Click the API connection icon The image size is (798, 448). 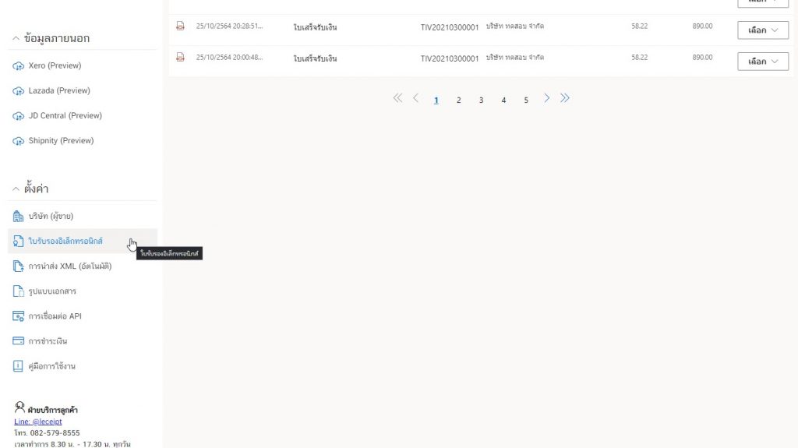[19, 316]
